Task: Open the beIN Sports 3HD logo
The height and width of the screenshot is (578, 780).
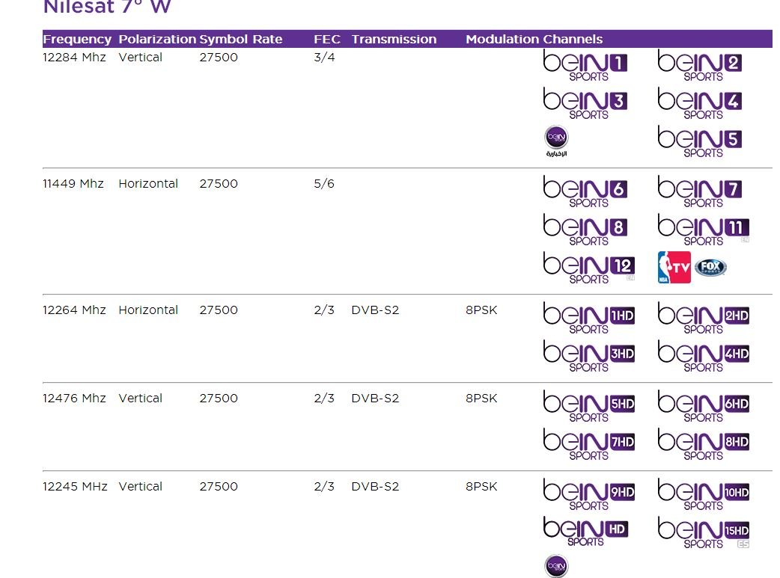Action: (x=589, y=357)
